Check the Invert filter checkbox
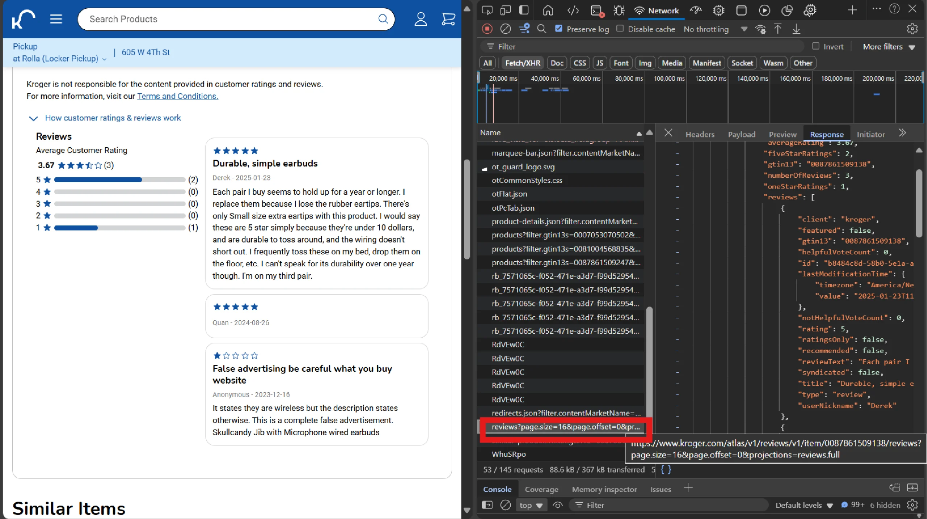 (x=815, y=46)
